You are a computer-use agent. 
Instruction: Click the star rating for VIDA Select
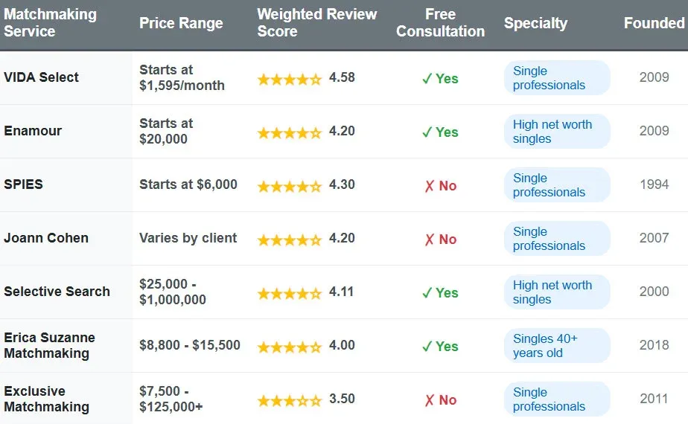coord(290,79)
